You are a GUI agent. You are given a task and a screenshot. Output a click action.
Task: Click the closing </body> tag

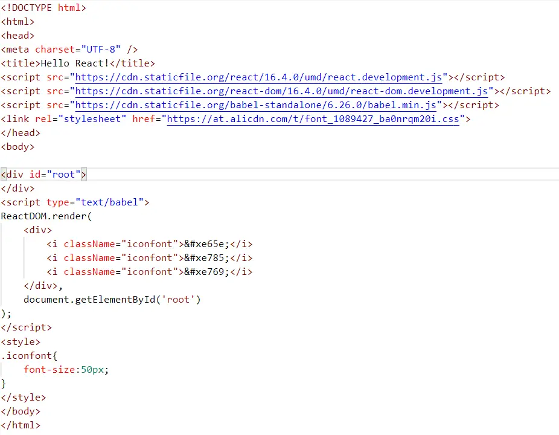click(x=21, y=411)
